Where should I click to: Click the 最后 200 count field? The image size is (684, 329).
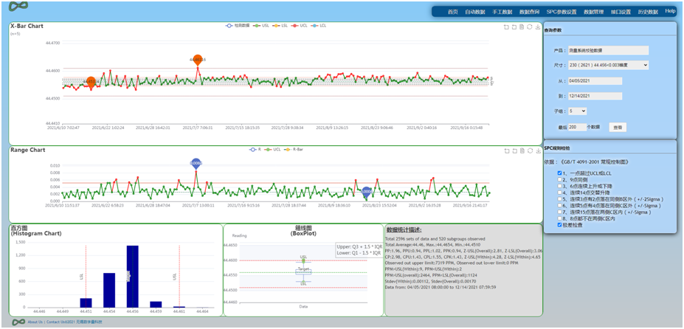tap(577, 127)
